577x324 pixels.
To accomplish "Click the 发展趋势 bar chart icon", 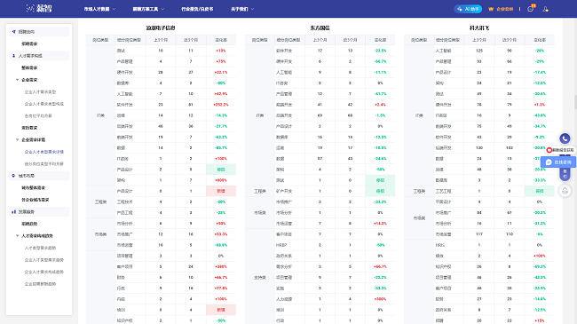I will tap(13, 211).
